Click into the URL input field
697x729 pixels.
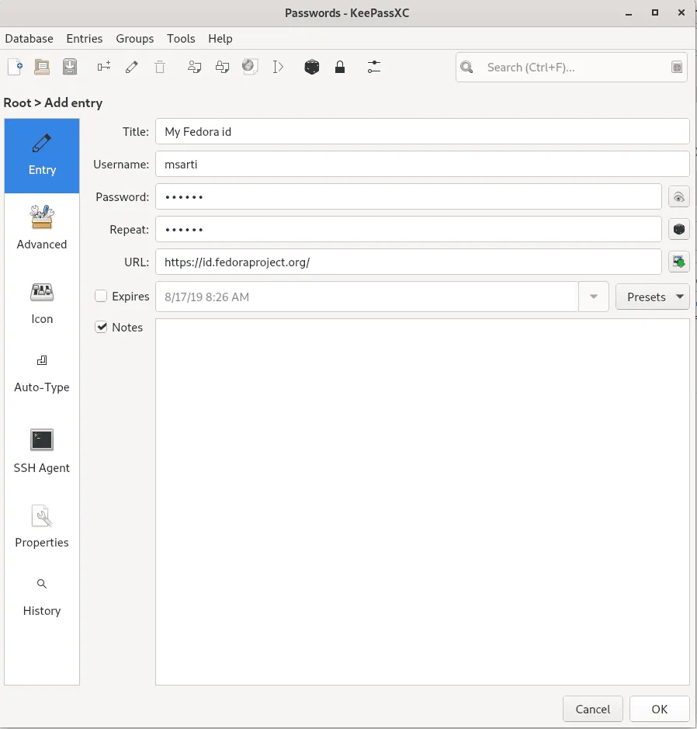[407, 262]
